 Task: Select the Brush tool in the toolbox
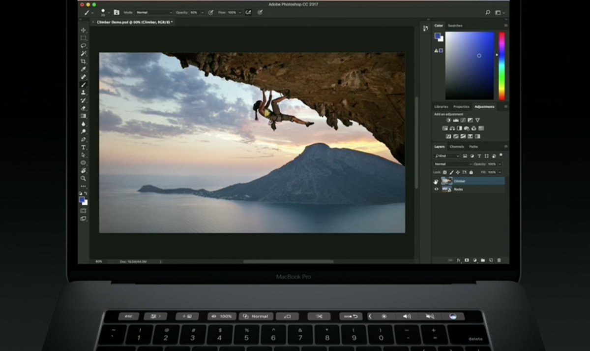click(84, 85)
